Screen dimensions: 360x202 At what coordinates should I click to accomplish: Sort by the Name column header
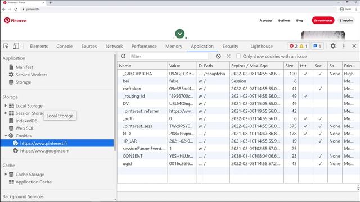tap(142, 66)
